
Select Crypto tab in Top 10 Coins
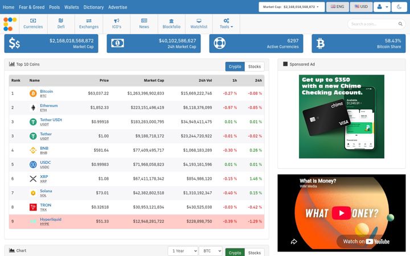[x=235, y=67]
